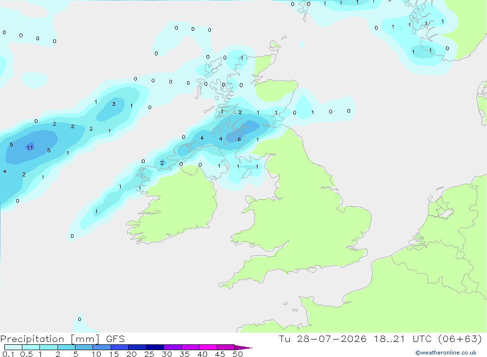Click the legend scale label '30'
This screenshot has height=357, width=487.
click(x=167, y=354)
